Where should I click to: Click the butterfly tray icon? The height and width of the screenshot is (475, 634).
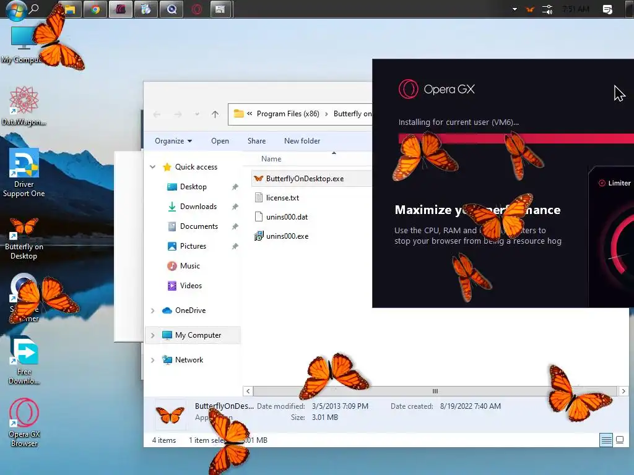pyautogui.click(x=530, y=9)
